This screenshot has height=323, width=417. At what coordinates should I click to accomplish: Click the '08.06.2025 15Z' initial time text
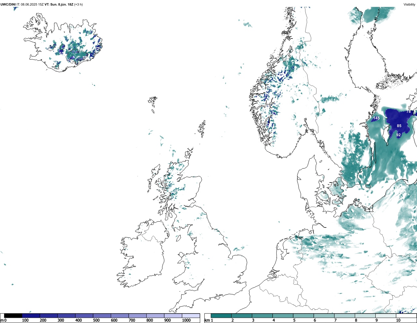(x=32, y=5)
